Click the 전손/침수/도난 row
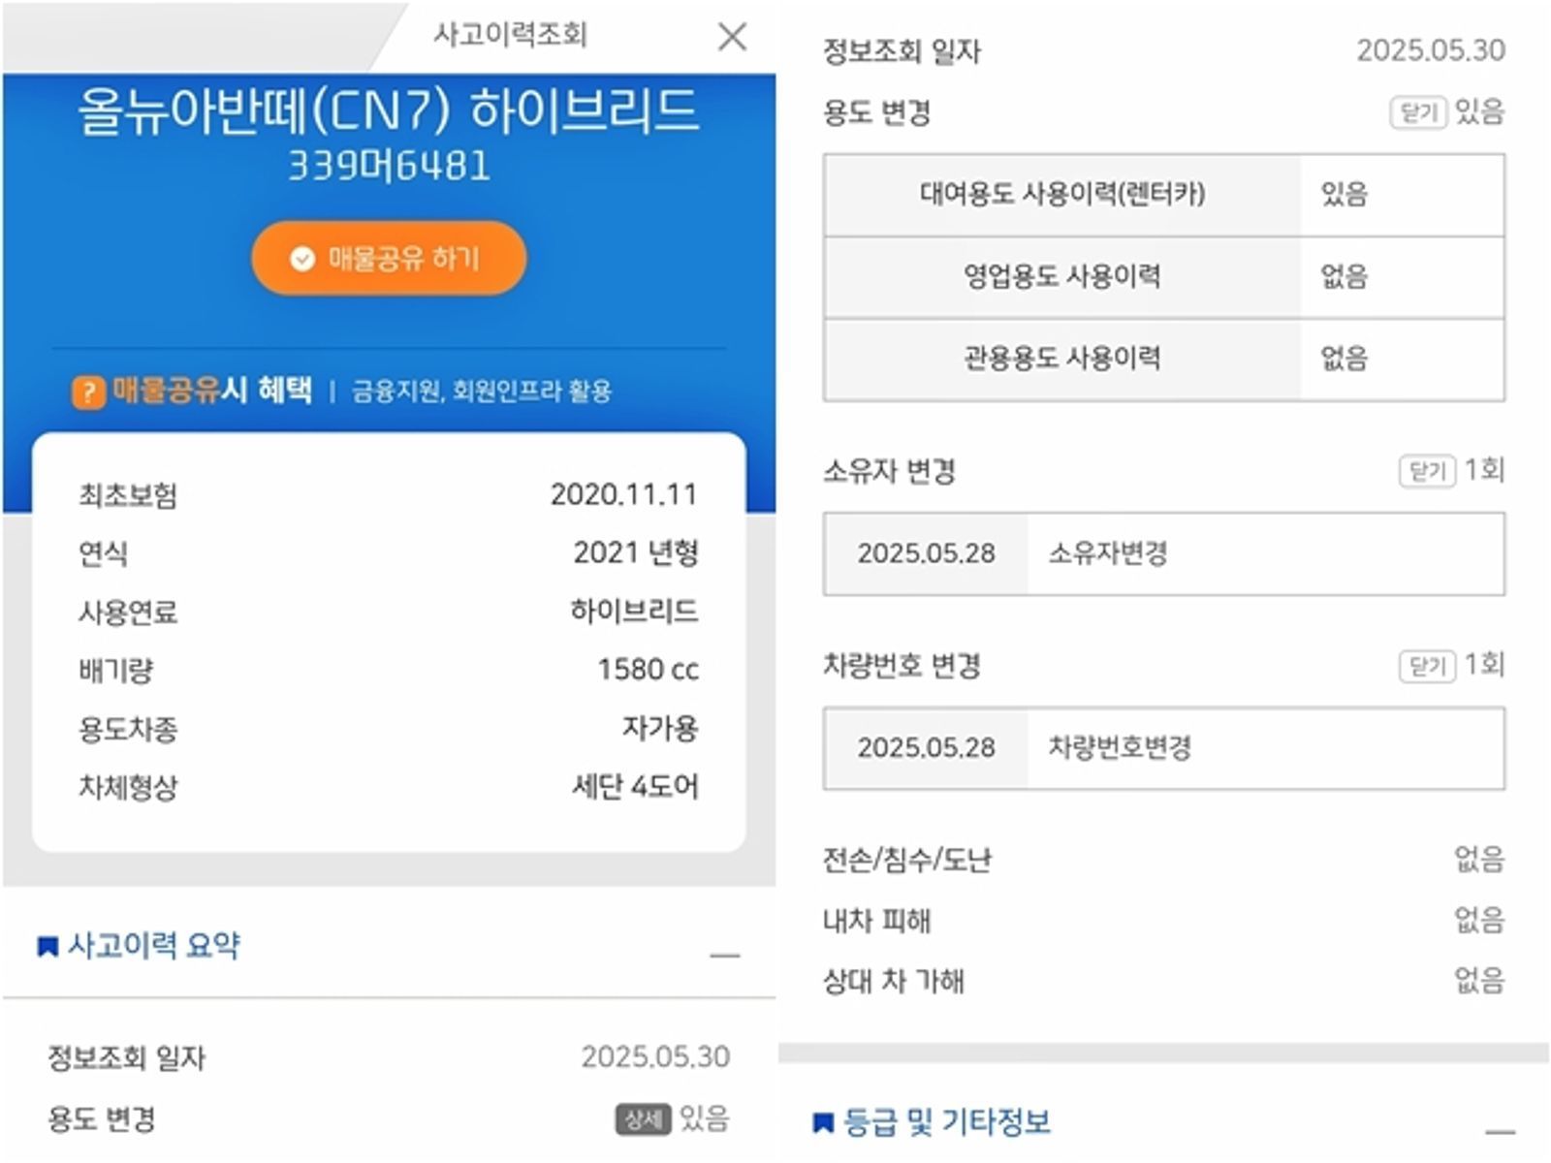The width and height of the screenshot is (1551, 1163). pyautogui.click(x=1163, y=860)
